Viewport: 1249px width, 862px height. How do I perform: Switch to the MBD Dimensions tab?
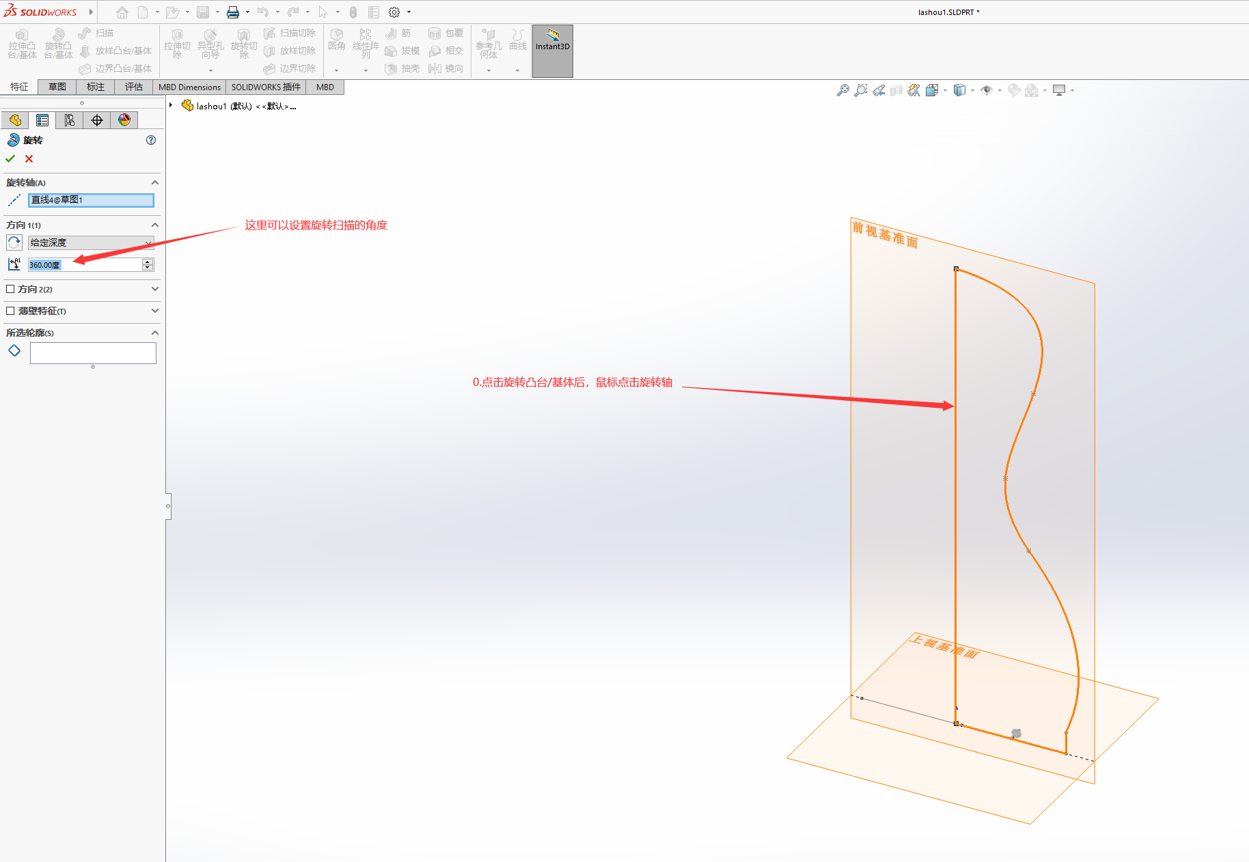[189, 87]
